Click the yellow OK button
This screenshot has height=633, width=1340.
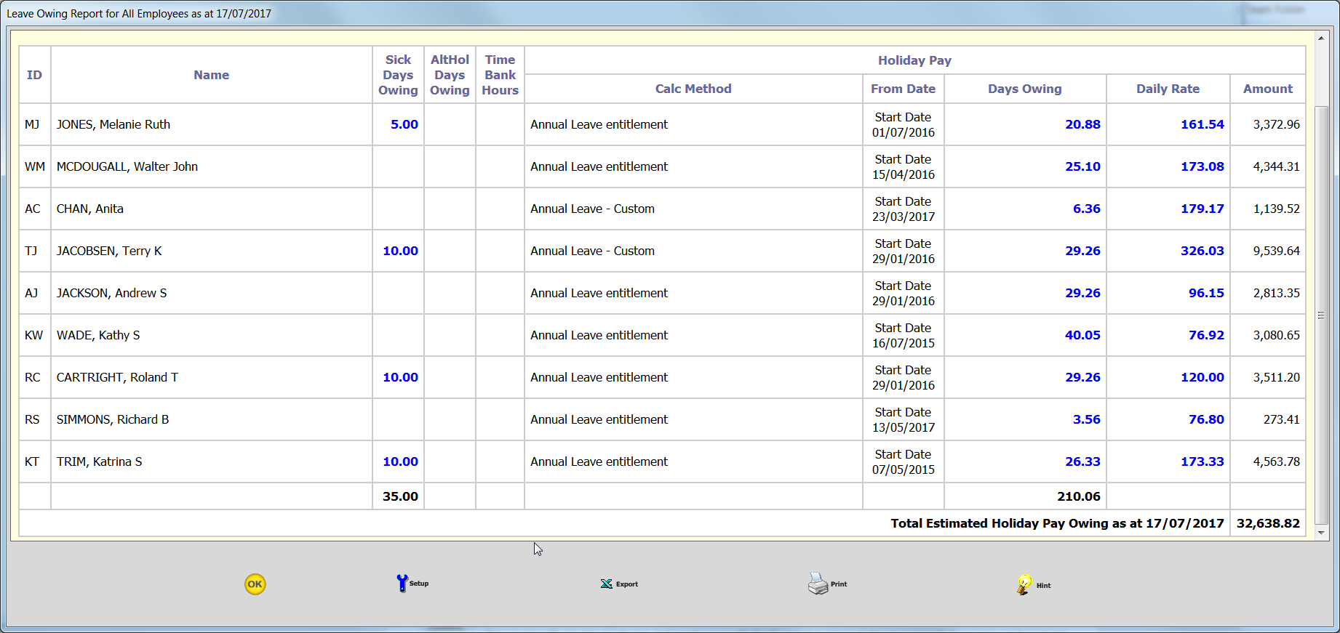point(255,584)
